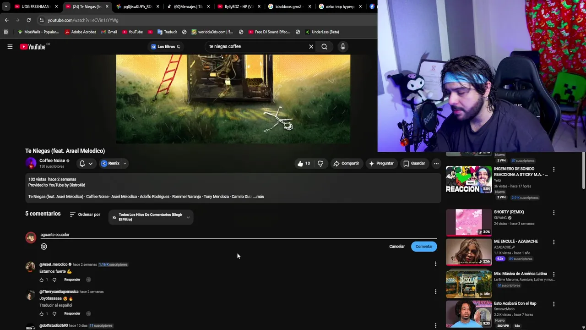Click the video player area
This screenshot has width=586, height=330.
coord(233,99)
